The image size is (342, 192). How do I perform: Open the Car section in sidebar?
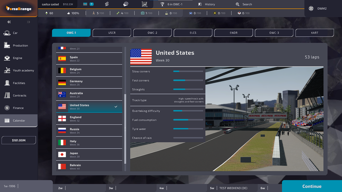[19, 33]
